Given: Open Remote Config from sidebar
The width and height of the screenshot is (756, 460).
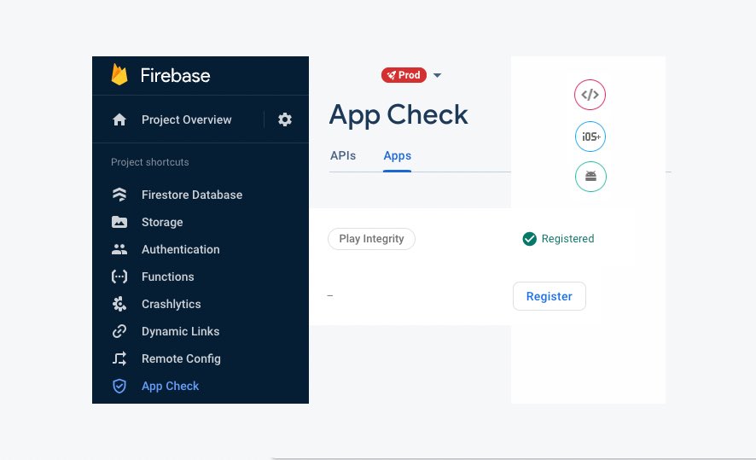Looking at the screenshot, I should (x=181, y=358).
